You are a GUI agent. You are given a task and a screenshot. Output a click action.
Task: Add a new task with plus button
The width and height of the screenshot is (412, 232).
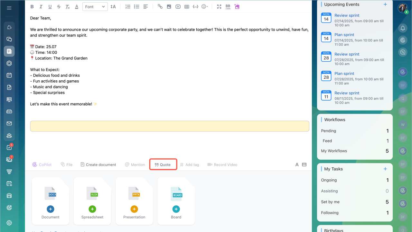point(385,169)
